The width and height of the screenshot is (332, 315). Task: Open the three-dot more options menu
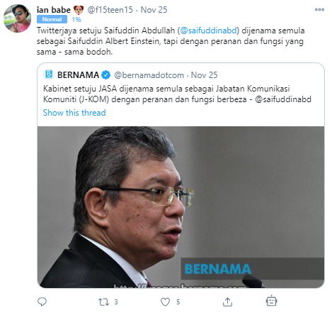(x=319, y=9)
